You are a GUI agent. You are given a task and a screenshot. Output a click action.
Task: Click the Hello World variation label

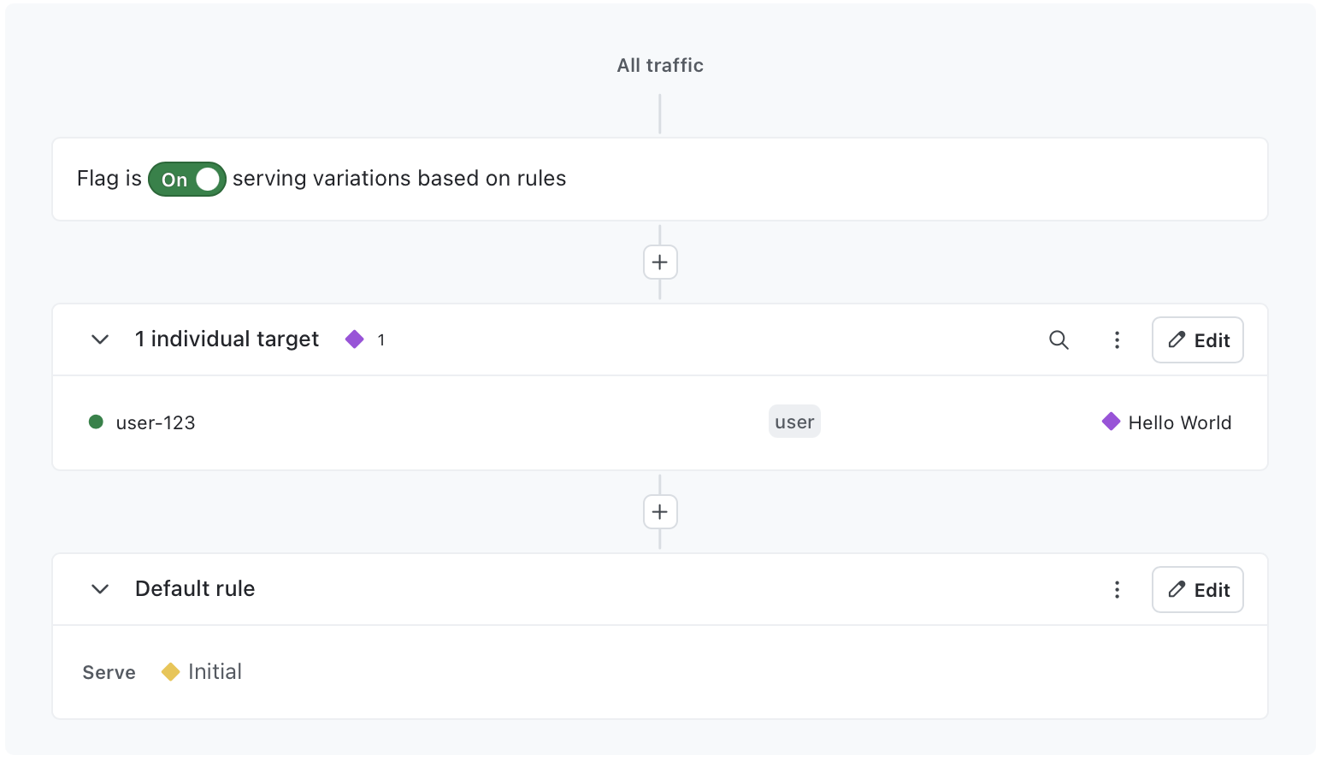point(1179,422)
